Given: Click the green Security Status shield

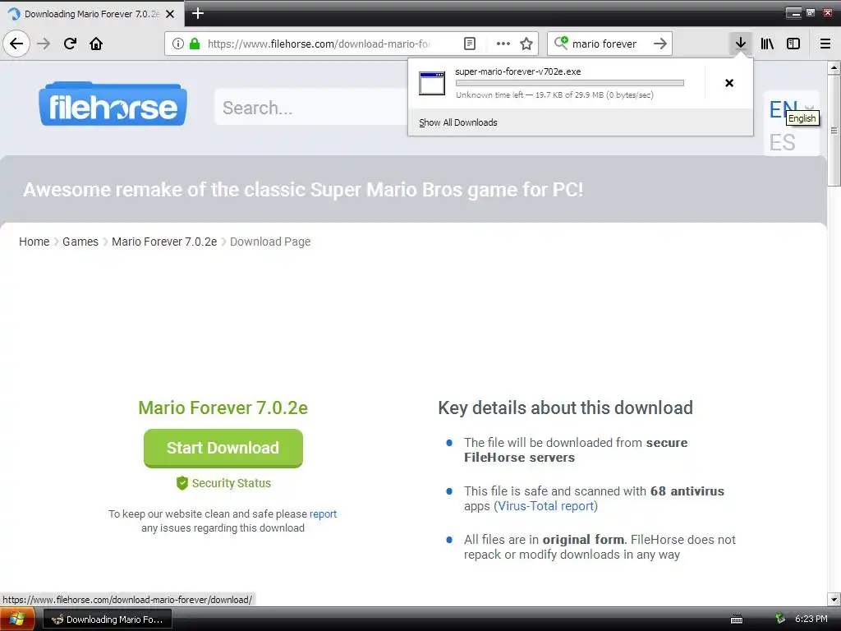Looking at the screenshot, I should click(x=182, y=483).
